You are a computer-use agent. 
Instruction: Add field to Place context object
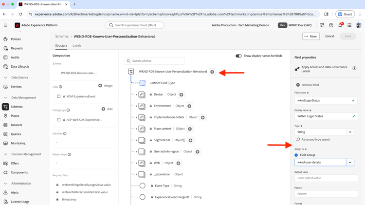[190, 129]
